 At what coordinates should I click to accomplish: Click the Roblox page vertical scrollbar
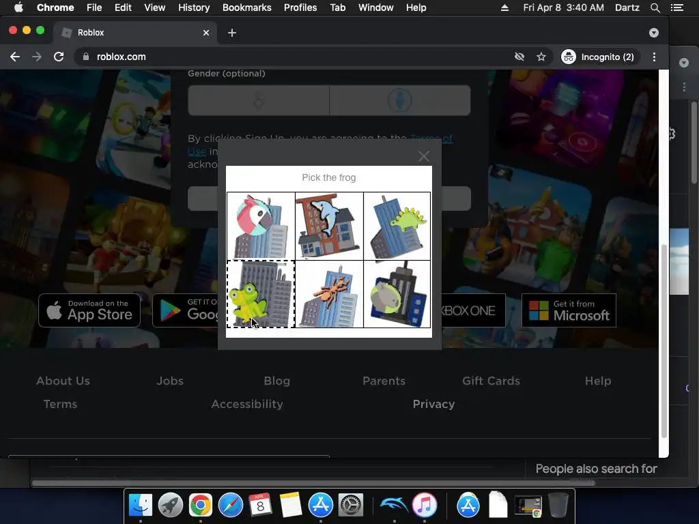(x=664, y=341)
